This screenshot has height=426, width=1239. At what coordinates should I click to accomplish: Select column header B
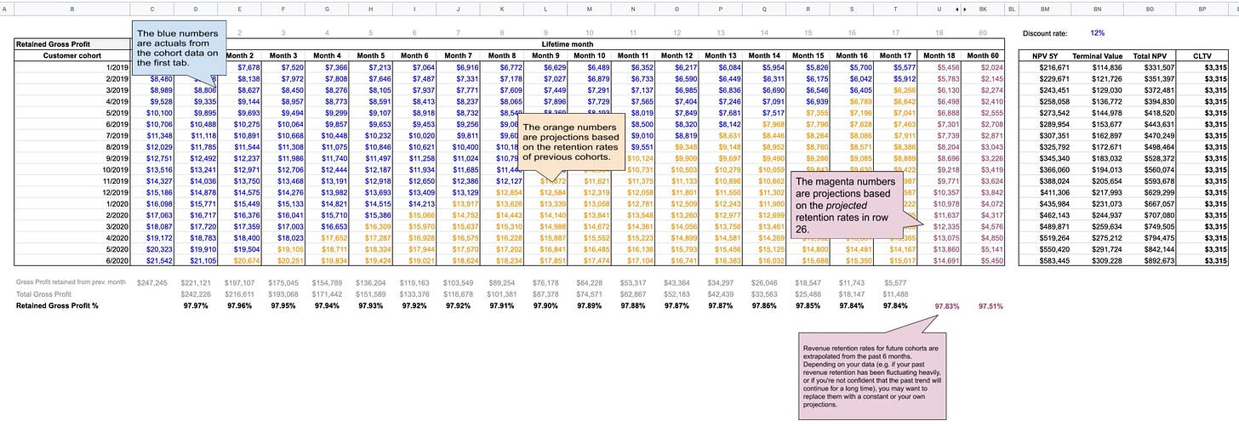[x=71, y=8]
